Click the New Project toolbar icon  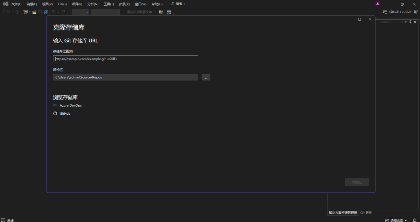[26, 12]
